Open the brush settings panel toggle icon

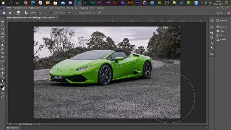click(26, 13)
